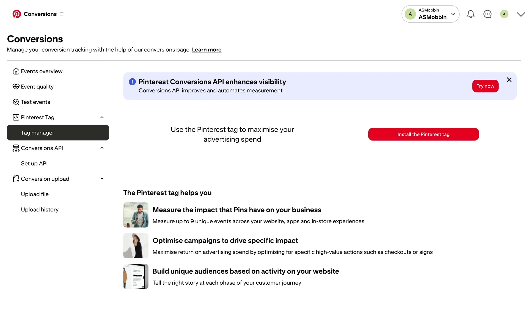The height and width of the screenshot is (330, 528).
Task: Open the messages chat bubble icon
Action: (487, 14)
